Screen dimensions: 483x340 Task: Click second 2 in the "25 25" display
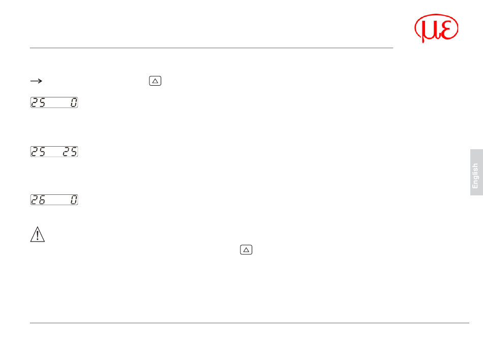67,152
